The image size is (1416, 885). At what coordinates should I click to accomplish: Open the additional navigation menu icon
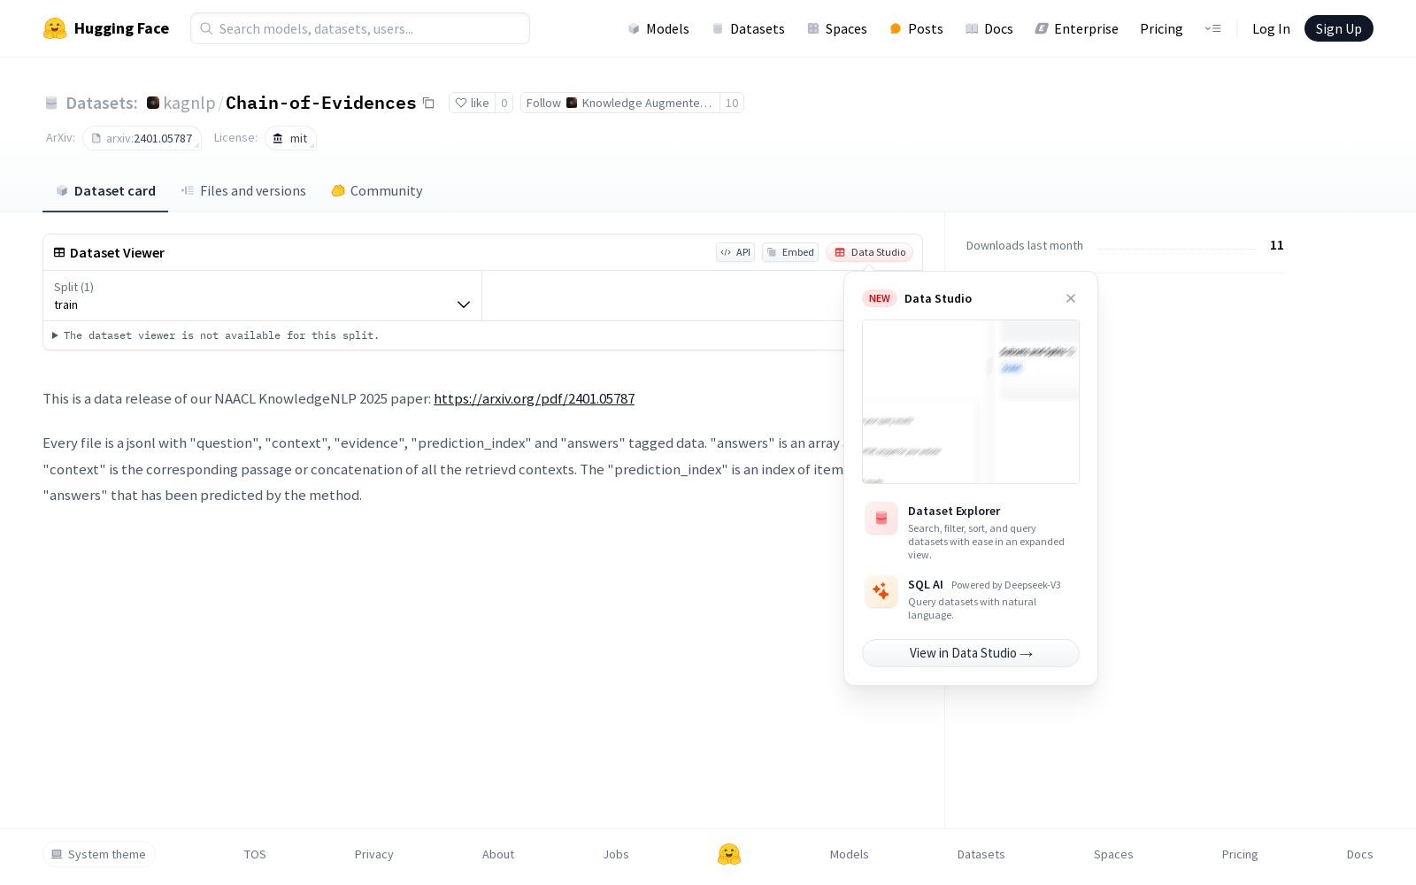click(1212, 28)
